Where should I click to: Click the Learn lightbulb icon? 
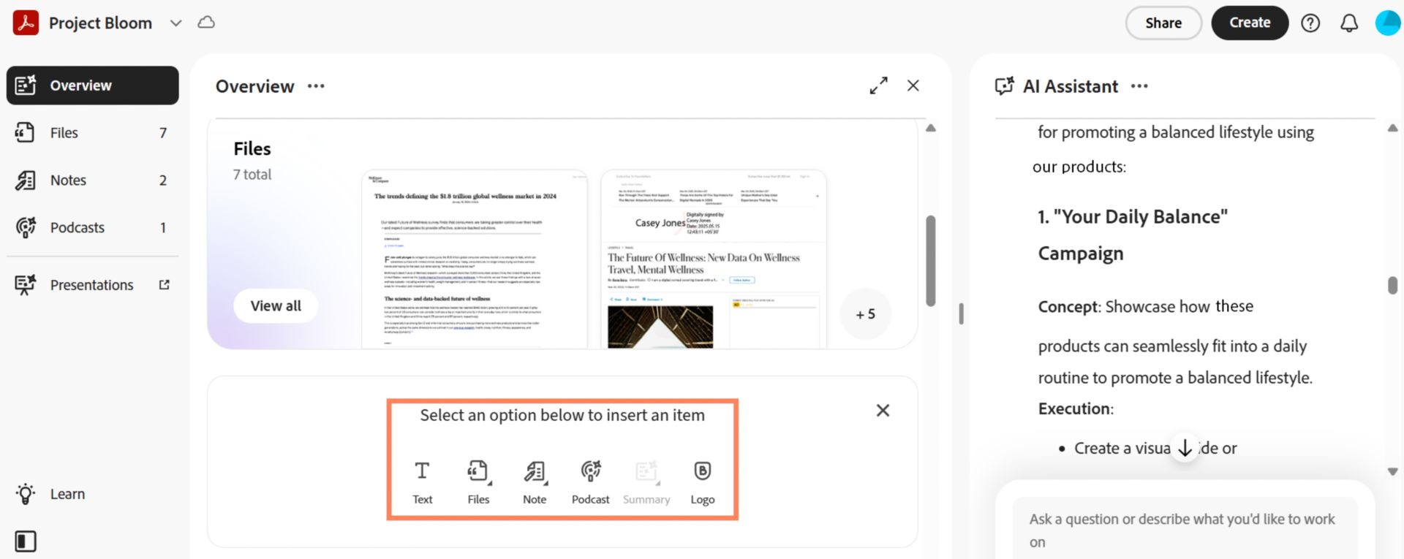pyautogui.click(x=26, y=494)
